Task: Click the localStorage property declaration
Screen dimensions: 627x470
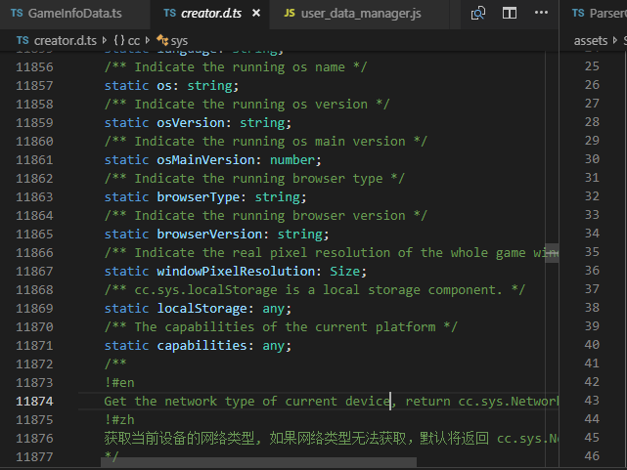Action: tap(196, 309)
